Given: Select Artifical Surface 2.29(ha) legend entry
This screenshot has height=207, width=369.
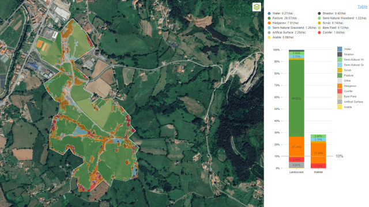Looking at the screenshot, I should [x=287, y=32].
